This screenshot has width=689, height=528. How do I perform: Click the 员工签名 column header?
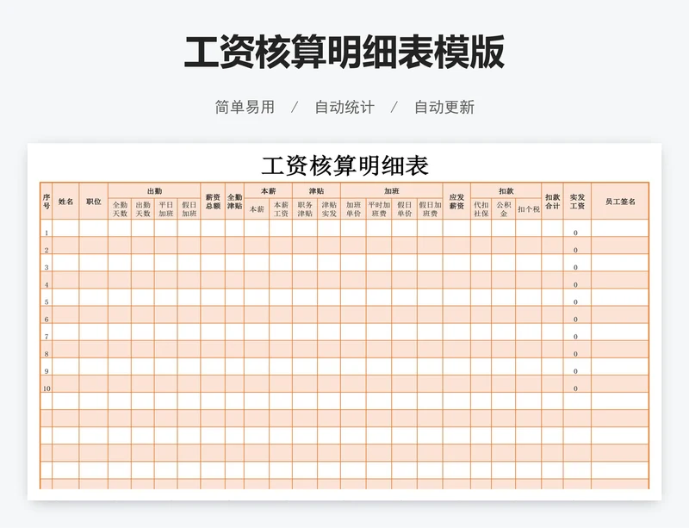click(620, 202)
